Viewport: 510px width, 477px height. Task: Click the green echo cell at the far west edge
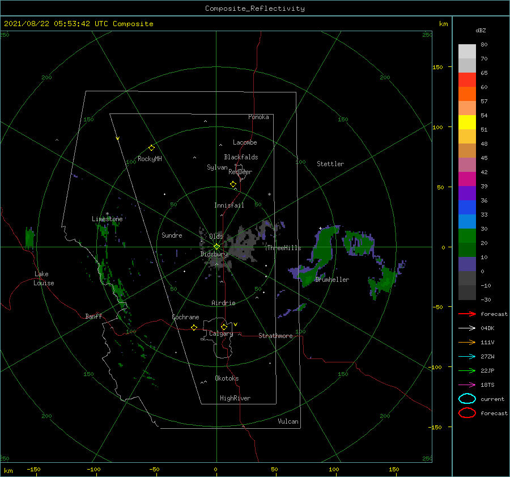click(x=29, y=238)
